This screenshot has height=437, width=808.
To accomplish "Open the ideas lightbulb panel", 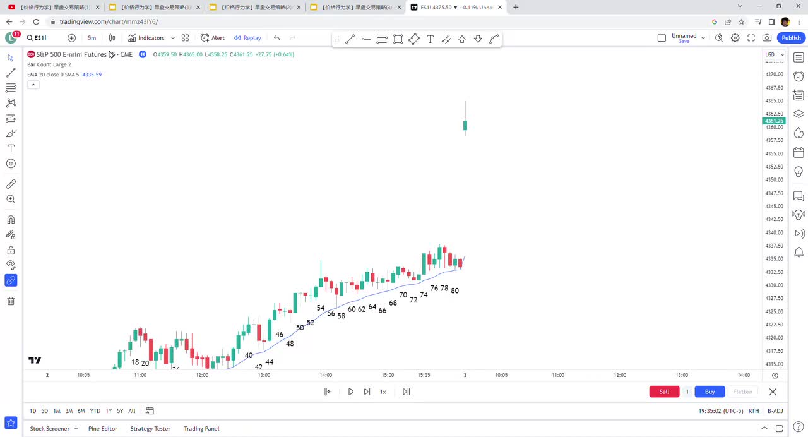I will (x=799, y=171).
